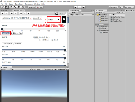
Task: Open the Asset Store user profile icon
Action: point(66,13)
